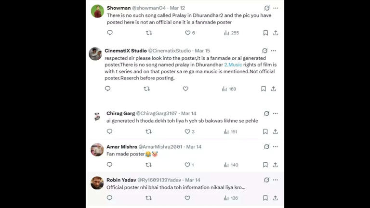370x208 pixels.
Task: Share Showman's tweet
Action: pos(276,33)
